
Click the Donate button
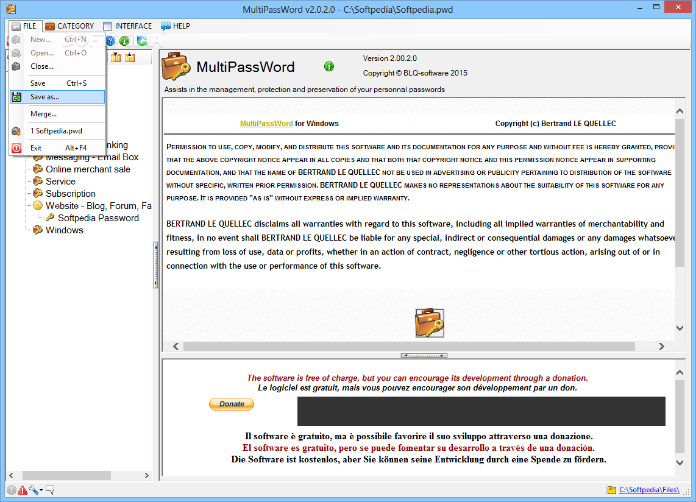click(x=231, y=404)
